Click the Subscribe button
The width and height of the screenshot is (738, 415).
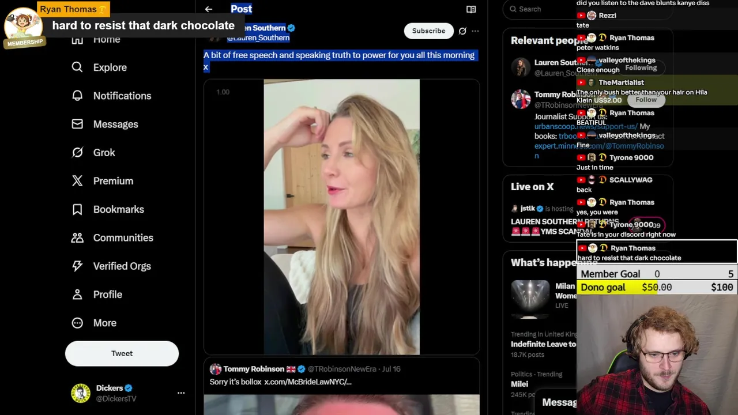(428, 31)
